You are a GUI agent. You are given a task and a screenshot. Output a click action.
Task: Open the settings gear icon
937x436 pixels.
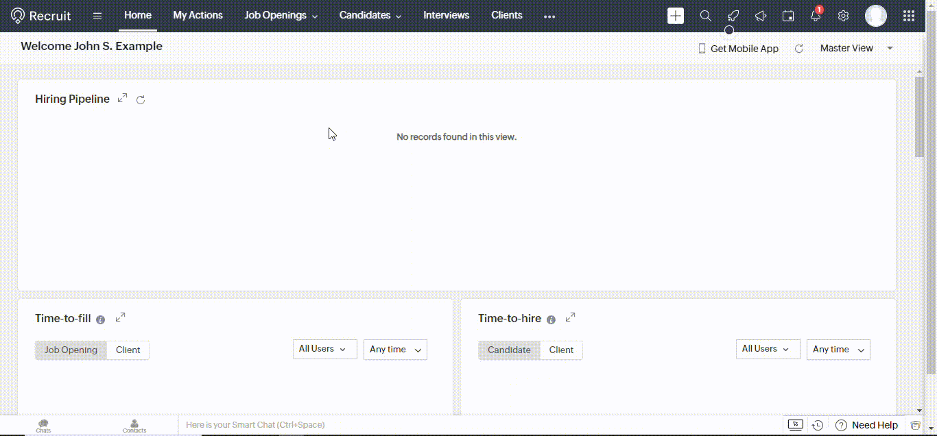click(844, 16)
